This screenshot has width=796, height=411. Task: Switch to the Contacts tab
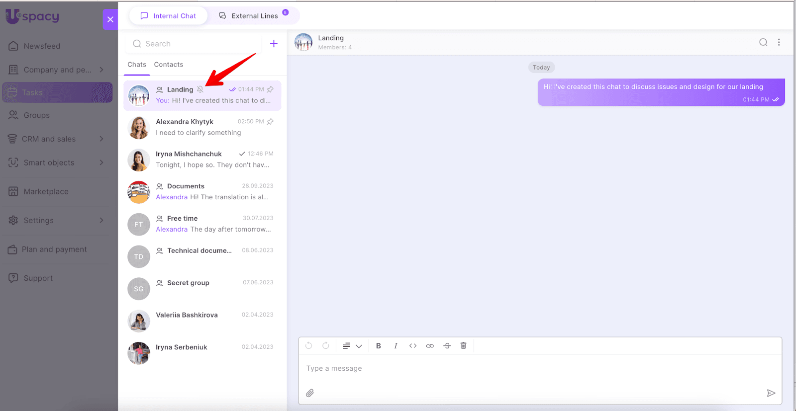tap(168, 65)
